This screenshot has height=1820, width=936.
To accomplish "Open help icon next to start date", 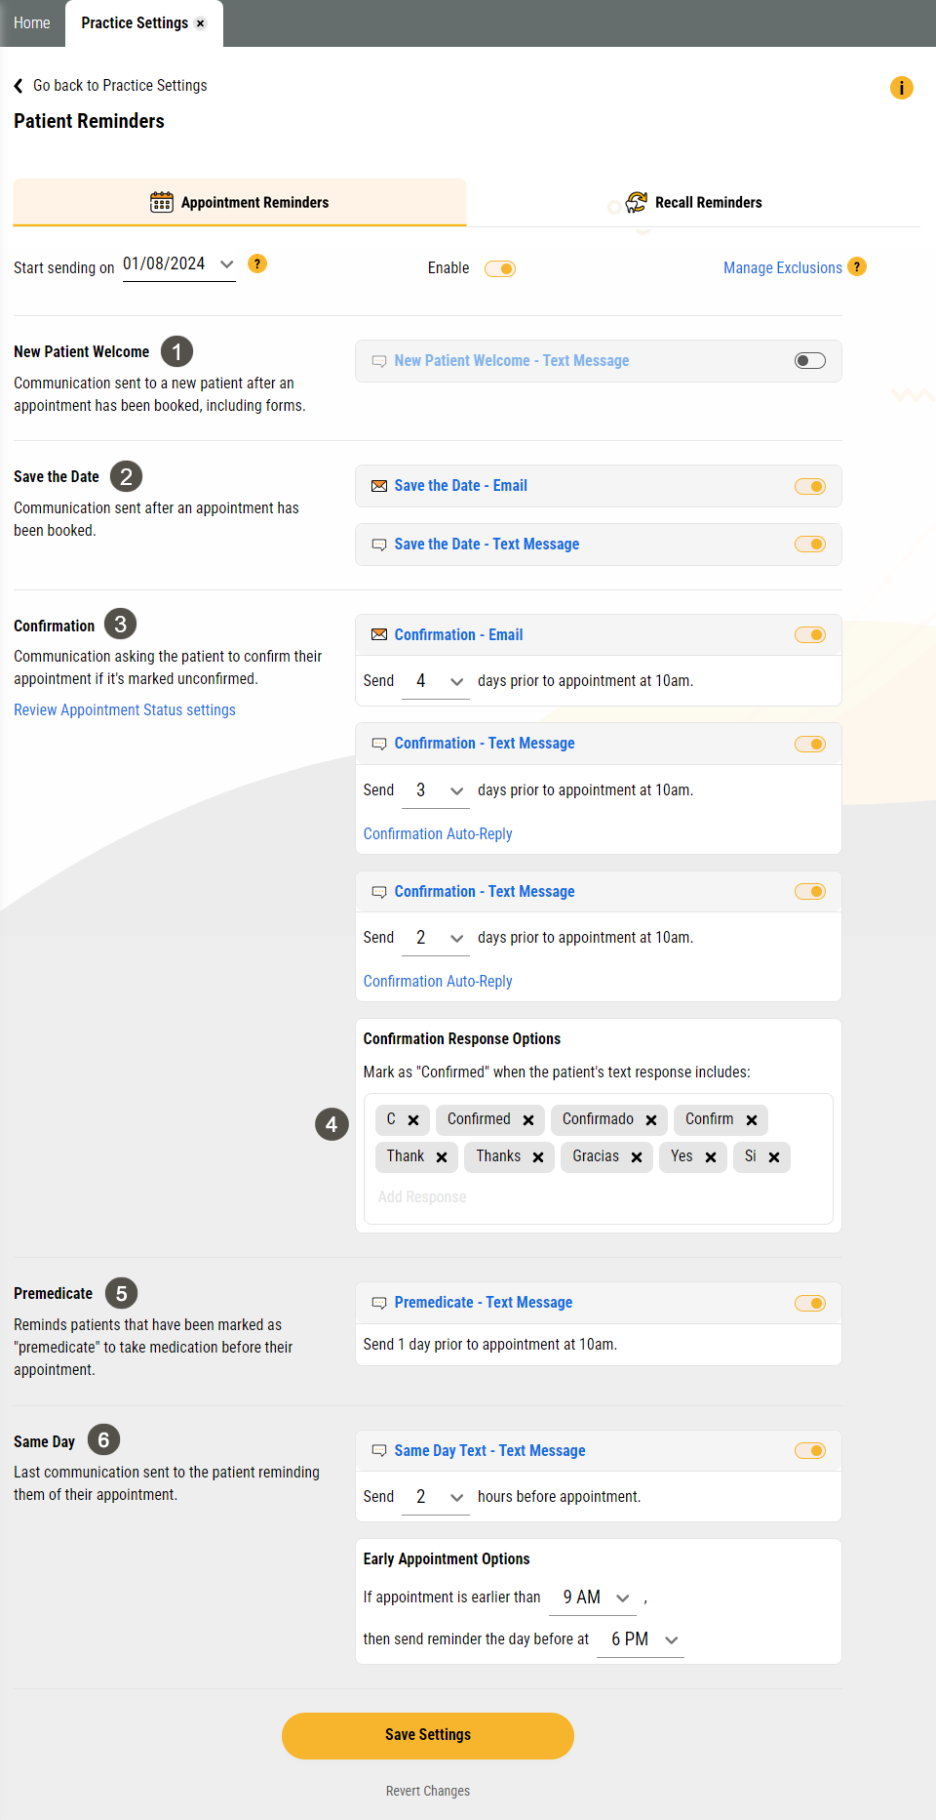I will click(x=257, y=263).
